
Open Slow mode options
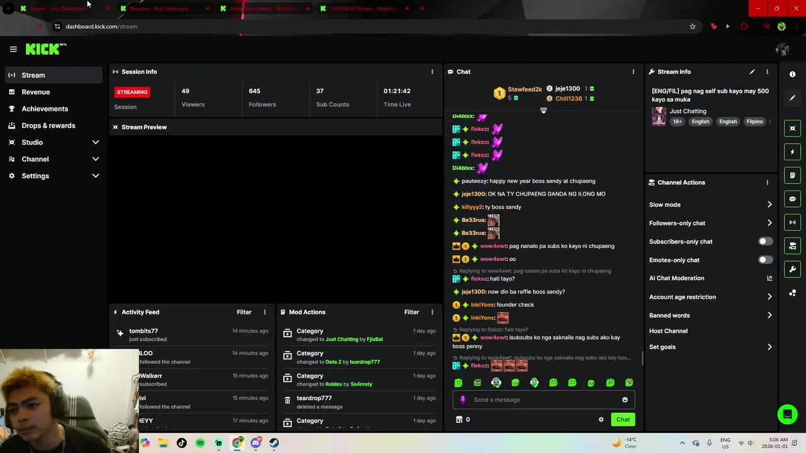tap(711, 204)
